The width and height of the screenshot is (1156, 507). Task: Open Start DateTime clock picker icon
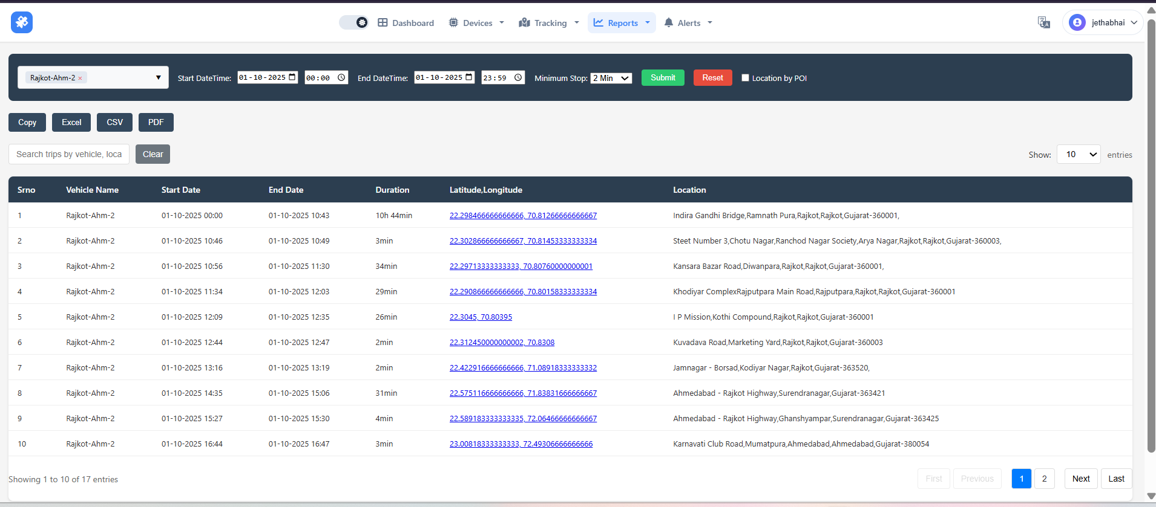341,77
